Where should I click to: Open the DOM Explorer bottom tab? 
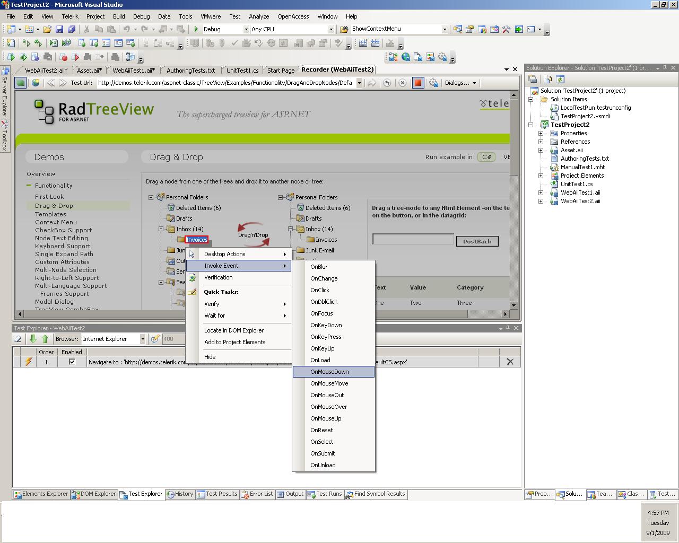tap(94, 494)
